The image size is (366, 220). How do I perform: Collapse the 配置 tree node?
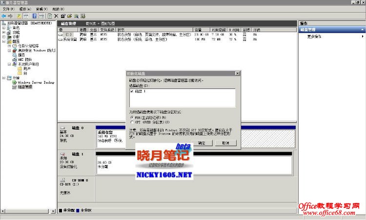pos(4,41)
